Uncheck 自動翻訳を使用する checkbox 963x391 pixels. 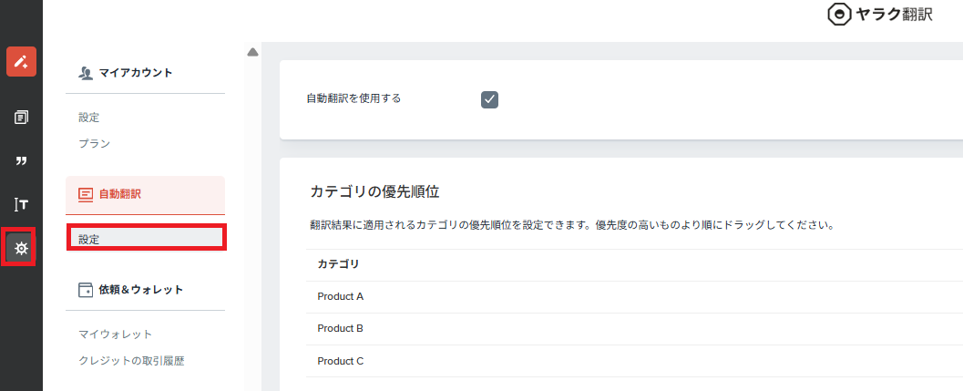coord(489,99)
